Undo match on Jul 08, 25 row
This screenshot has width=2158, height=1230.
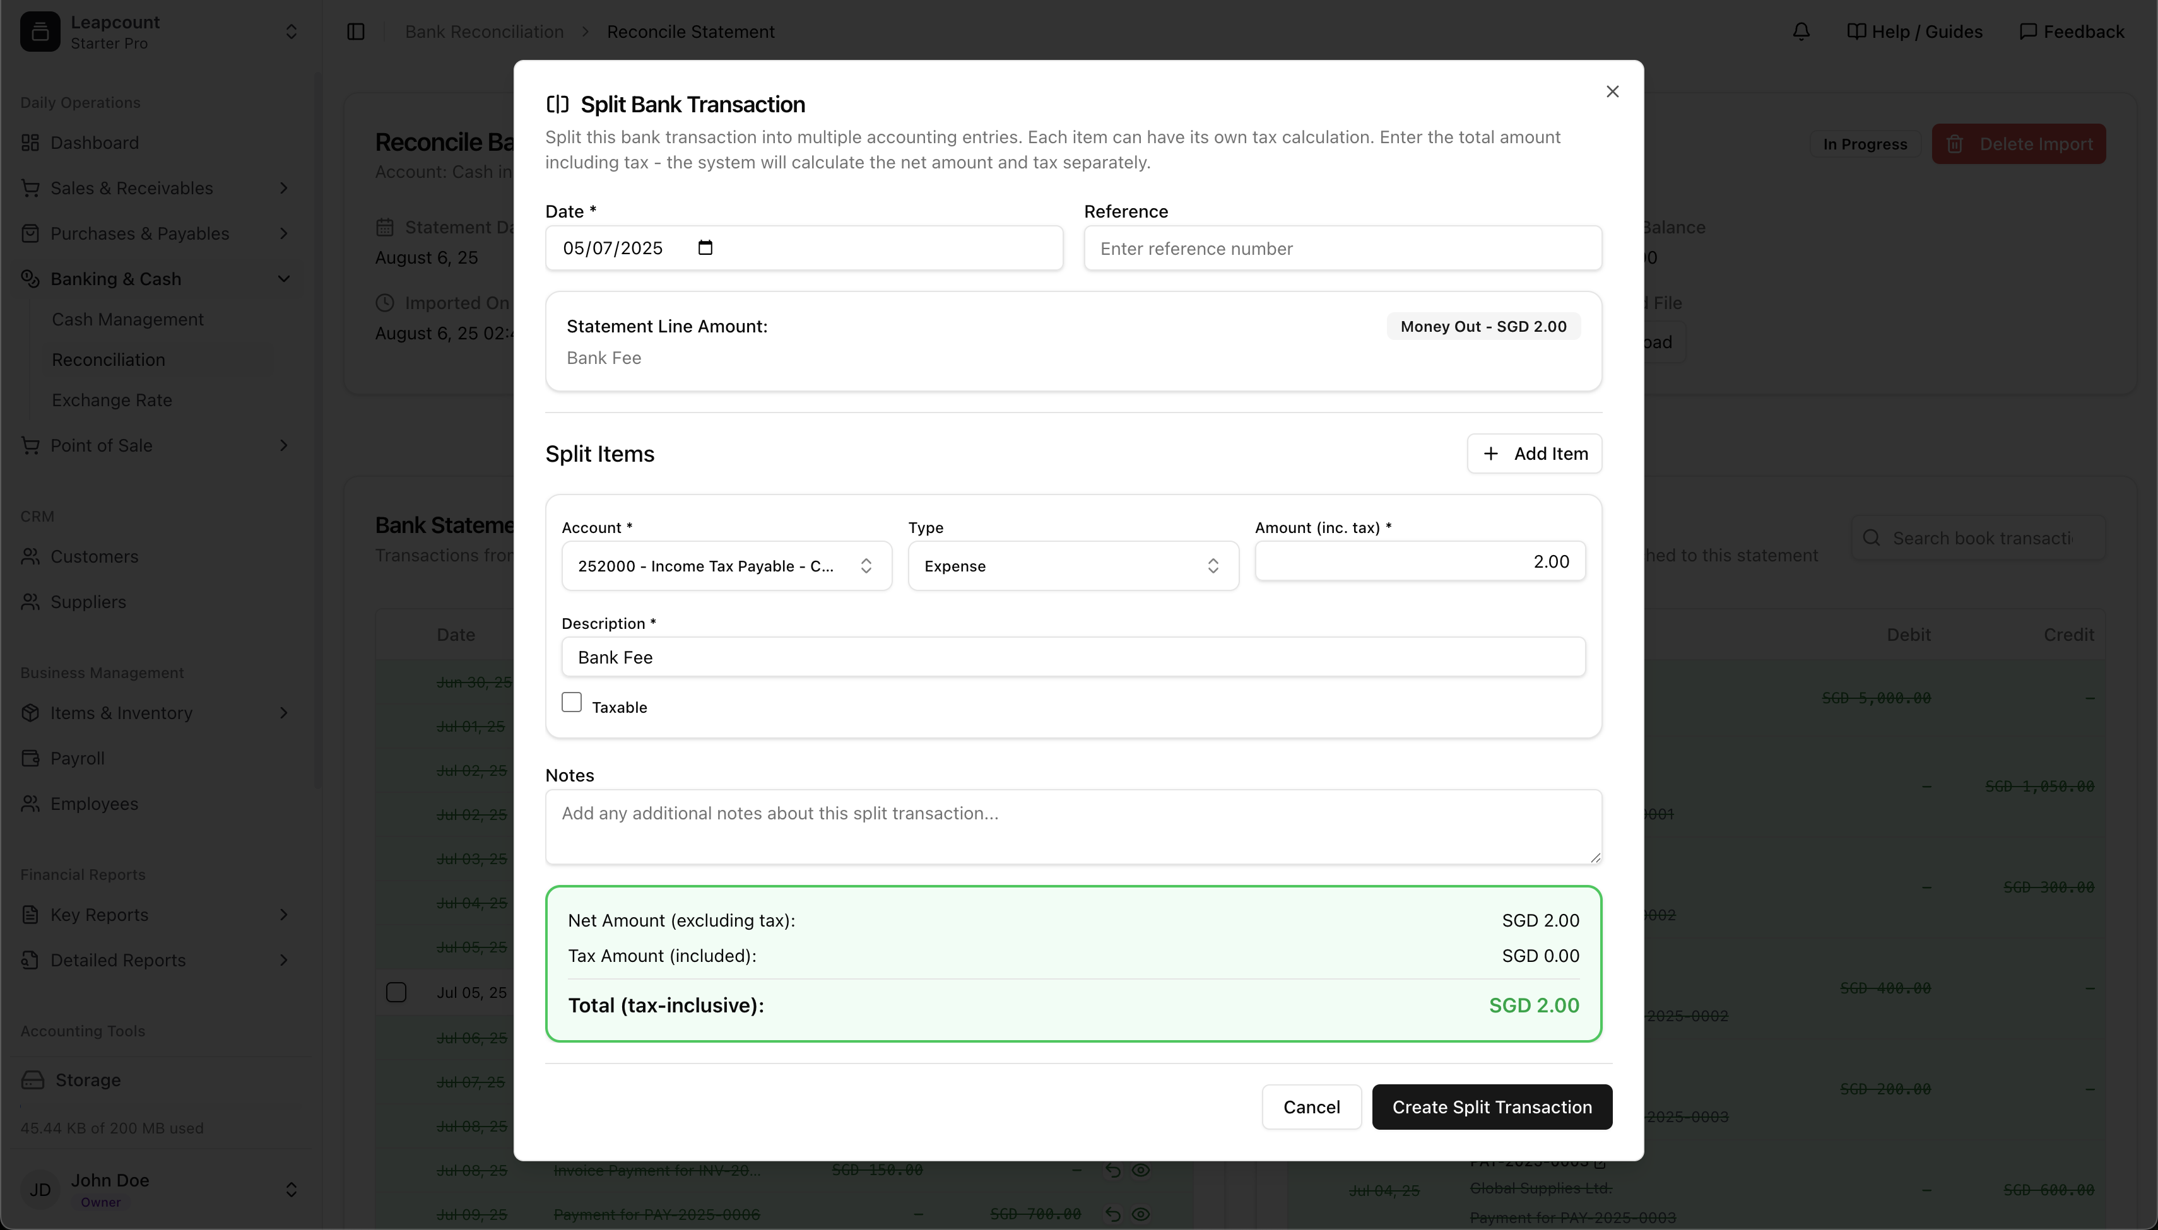(x=1113, y=1170)
